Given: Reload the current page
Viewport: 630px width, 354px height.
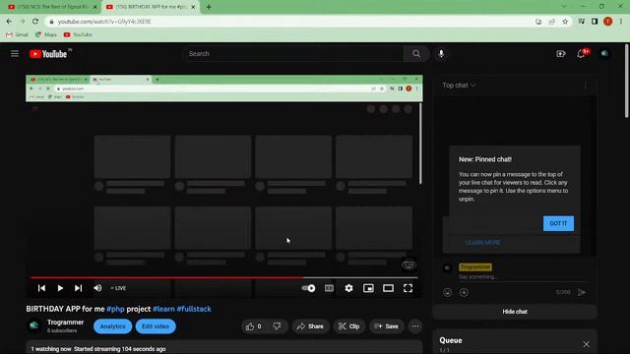Looking at the screenshot, I should tap(35, 22).
